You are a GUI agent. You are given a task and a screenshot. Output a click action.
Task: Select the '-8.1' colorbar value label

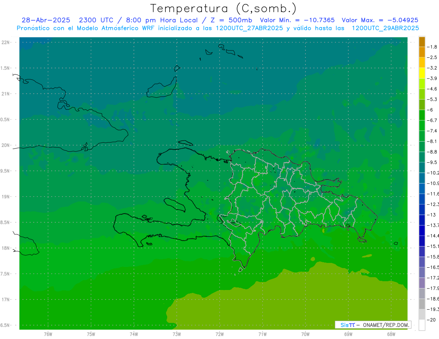pos(433,141)
